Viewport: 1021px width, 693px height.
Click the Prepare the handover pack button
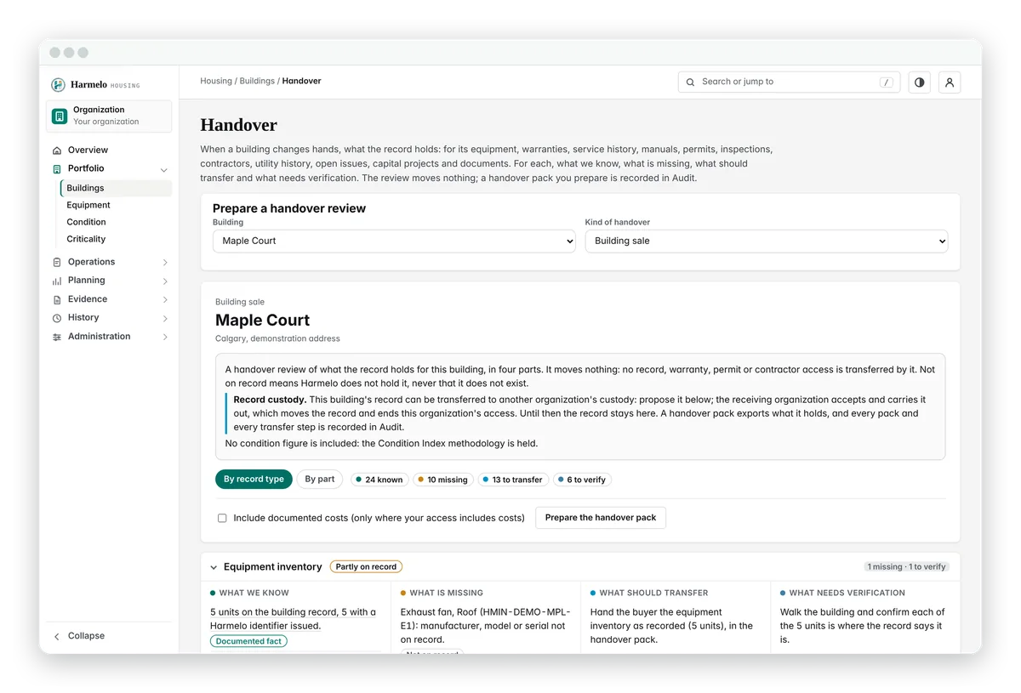pyautogui.click(x=601, y=518)
